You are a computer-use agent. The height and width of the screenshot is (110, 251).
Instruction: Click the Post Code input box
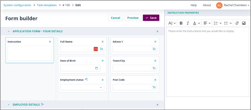pos(135,87)
